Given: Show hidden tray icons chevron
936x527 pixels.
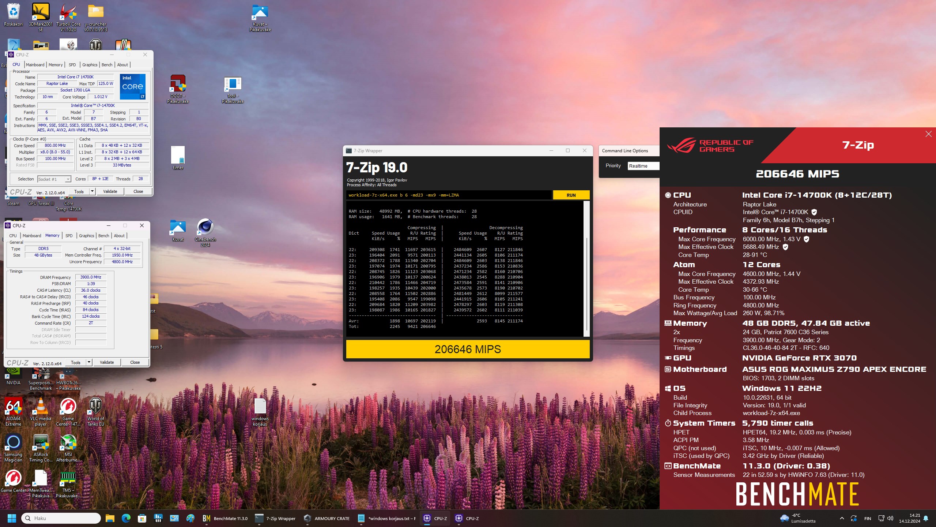Looking at the screenshot, I should (x=842, y=518).
